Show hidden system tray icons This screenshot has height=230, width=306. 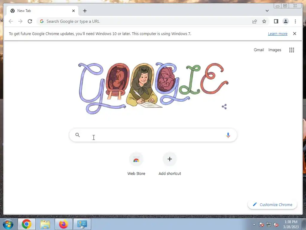pyautogui.click(x=254, y=224)
